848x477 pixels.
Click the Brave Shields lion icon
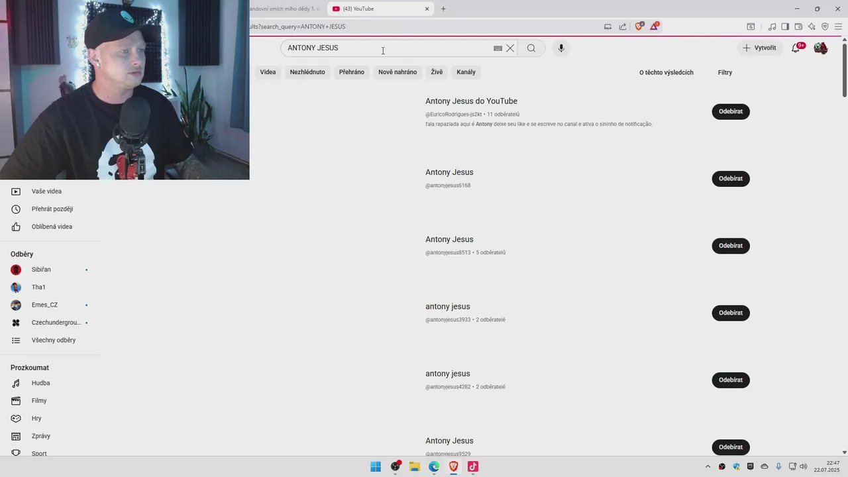[x=639, y=26]
